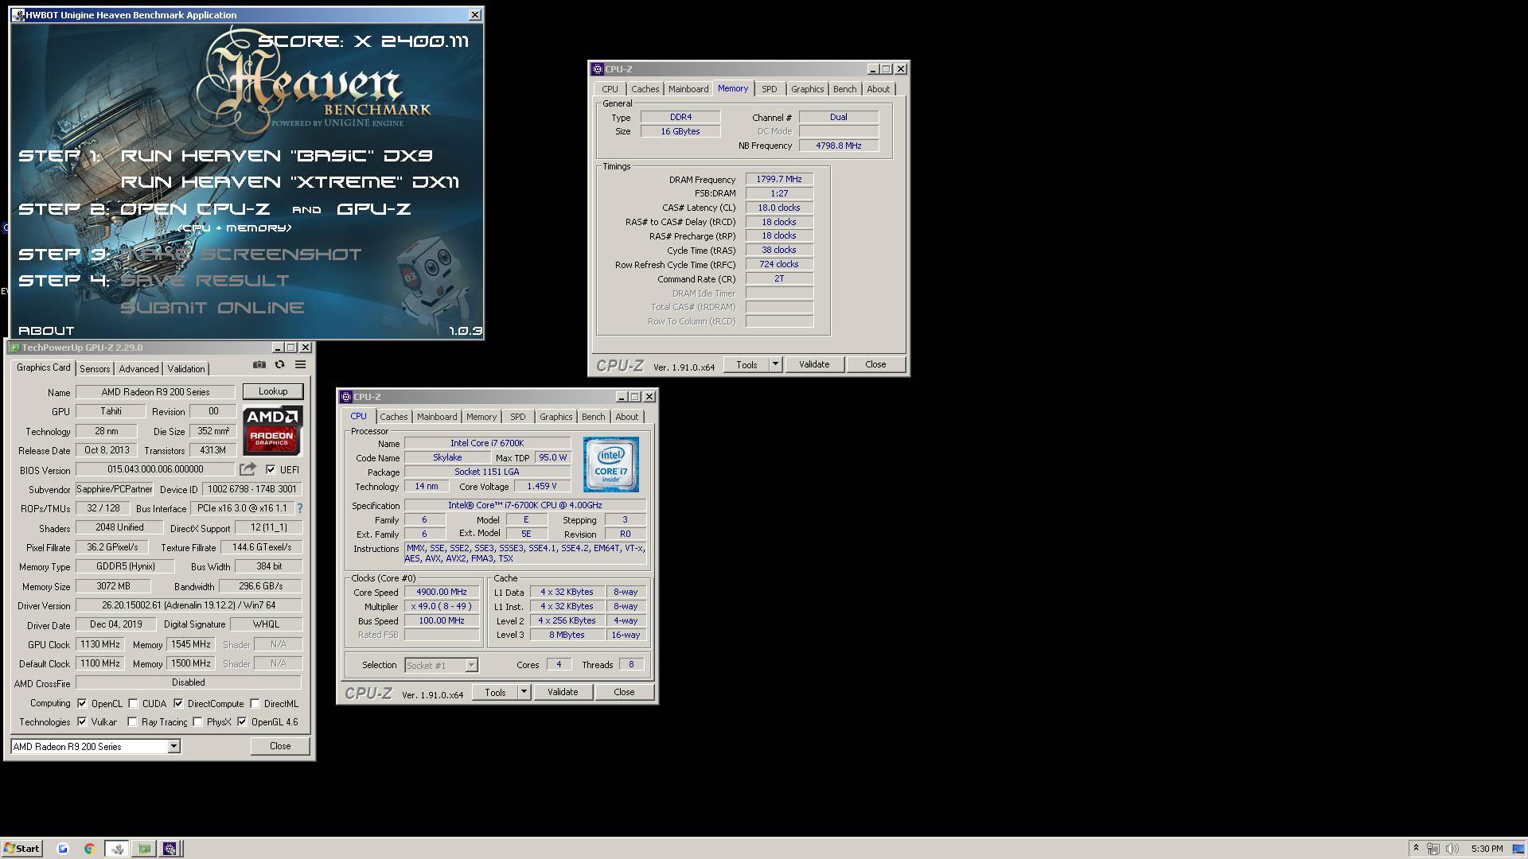
Task: Click Validate in CPU-Z CPU window
Action: (563, 692)
